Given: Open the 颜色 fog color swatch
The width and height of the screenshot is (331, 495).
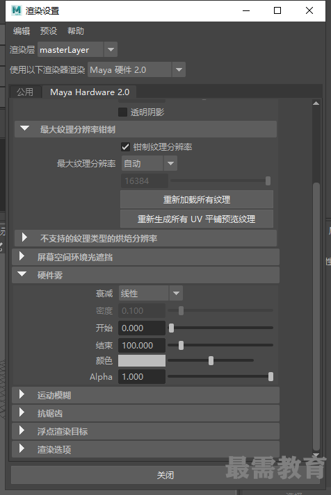Looking at the screenshot, I should point(142,360).
